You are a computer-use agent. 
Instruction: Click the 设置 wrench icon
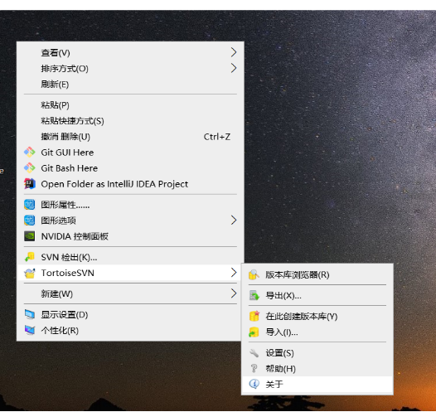click(x=254, y=353)
